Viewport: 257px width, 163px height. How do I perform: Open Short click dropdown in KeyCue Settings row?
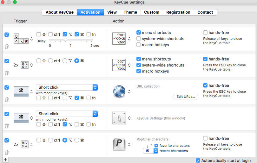(67, 114)
